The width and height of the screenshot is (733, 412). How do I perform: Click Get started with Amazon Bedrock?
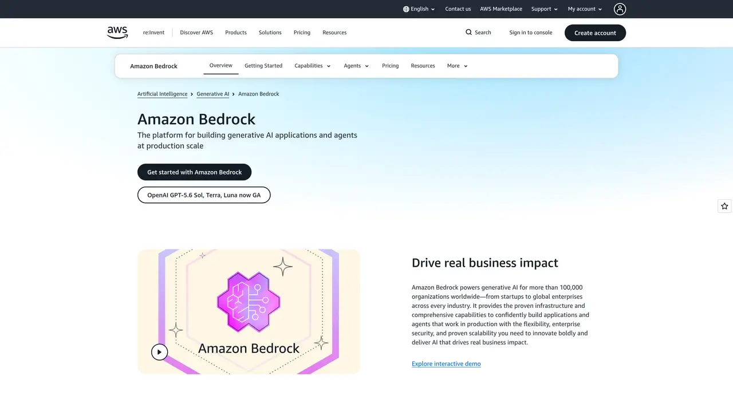click(x=195, y=172)
